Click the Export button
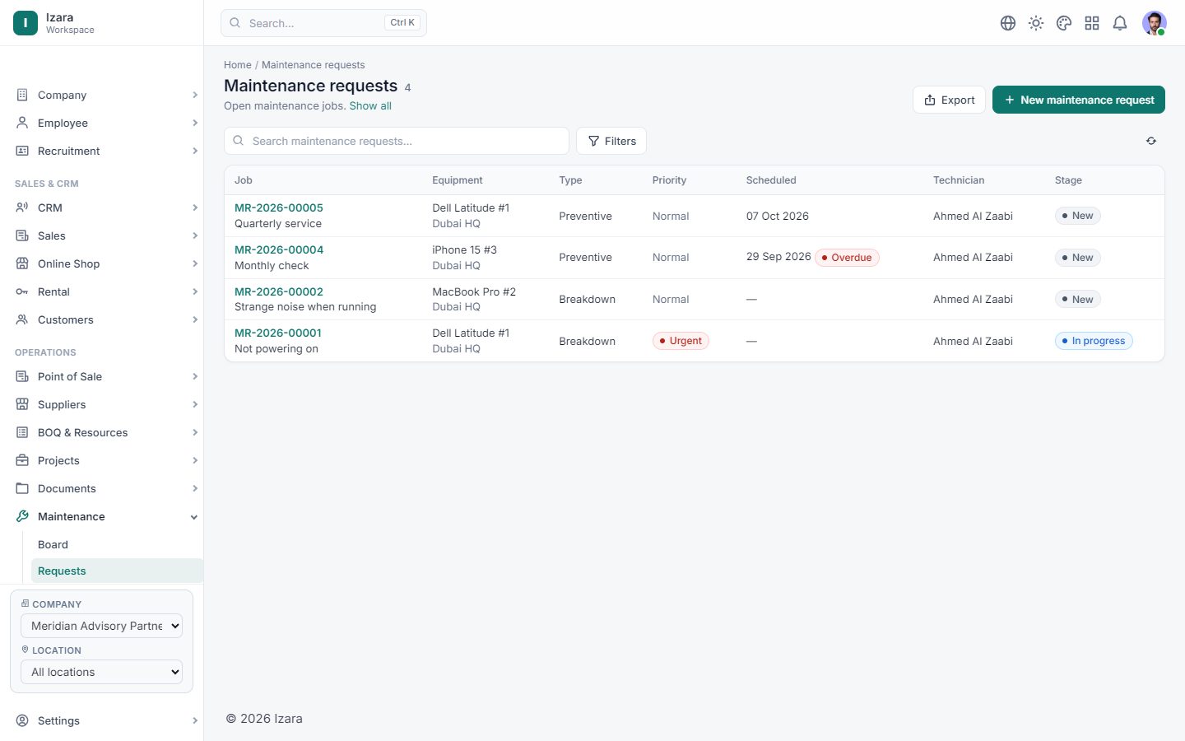This screenshot has height=741, width=1185. 949,100
